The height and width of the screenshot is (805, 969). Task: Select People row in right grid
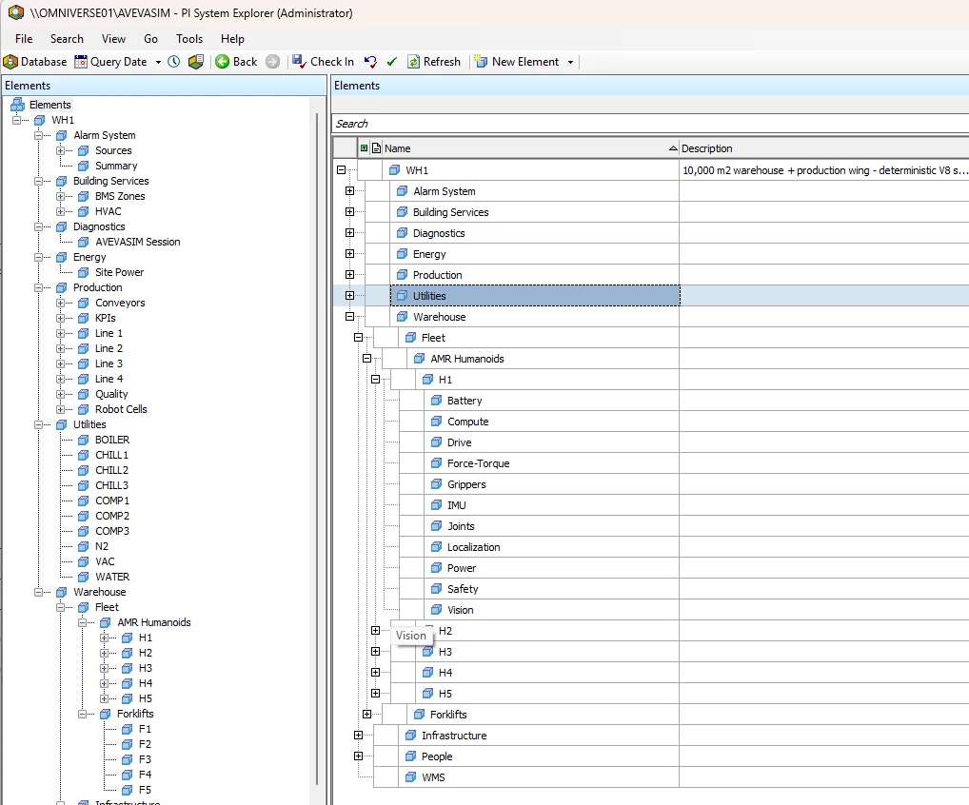pyautogui.click(x=436, y=756)
